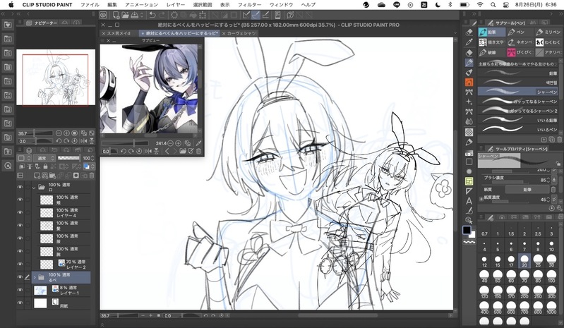
Task: Open CLIP STUDIO support help icon
Action: [x=290, y=15]
